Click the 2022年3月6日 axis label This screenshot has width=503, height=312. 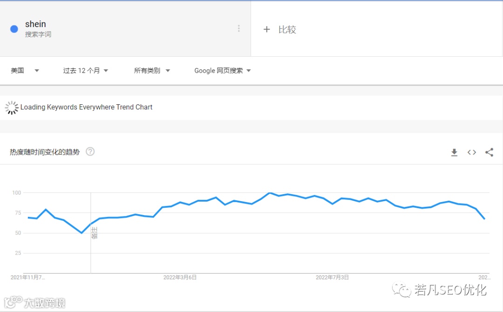(180, 278)
